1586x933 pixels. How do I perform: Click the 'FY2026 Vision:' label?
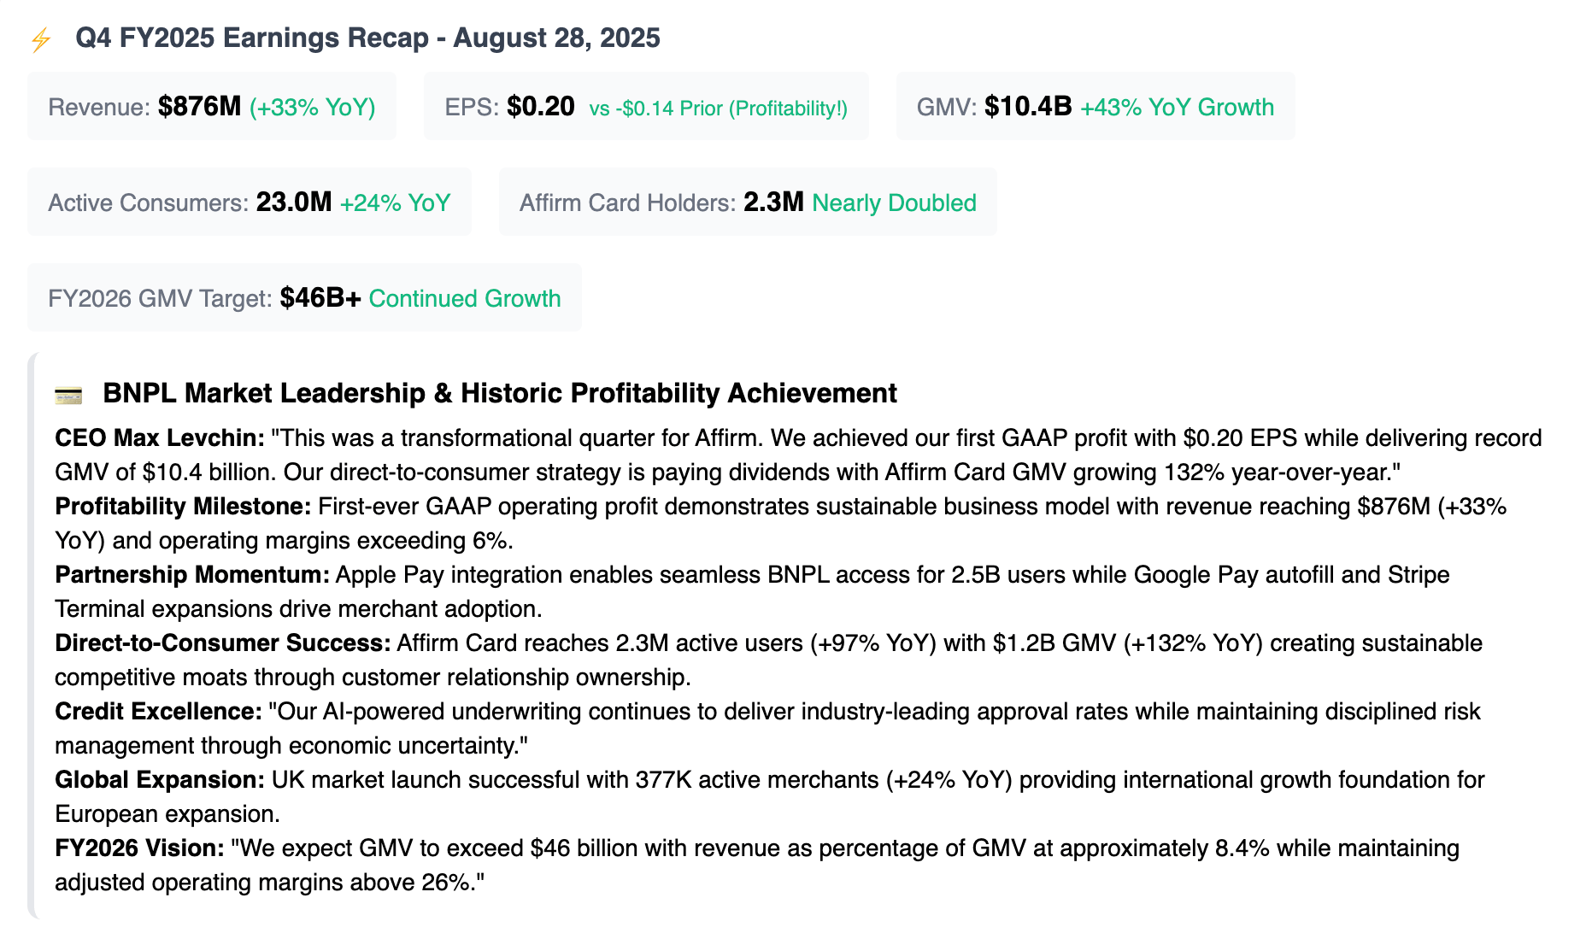[x=139, y=848]
